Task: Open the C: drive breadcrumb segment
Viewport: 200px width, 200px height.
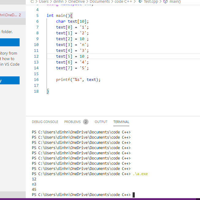Action: (32, 2)
